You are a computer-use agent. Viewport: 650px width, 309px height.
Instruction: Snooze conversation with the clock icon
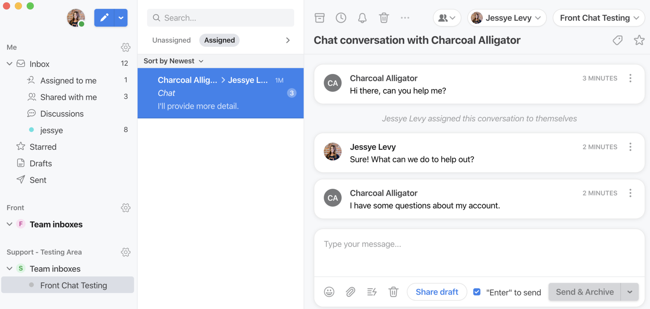tap(341, 18)
